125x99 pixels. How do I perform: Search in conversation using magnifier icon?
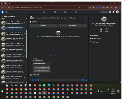106,29
